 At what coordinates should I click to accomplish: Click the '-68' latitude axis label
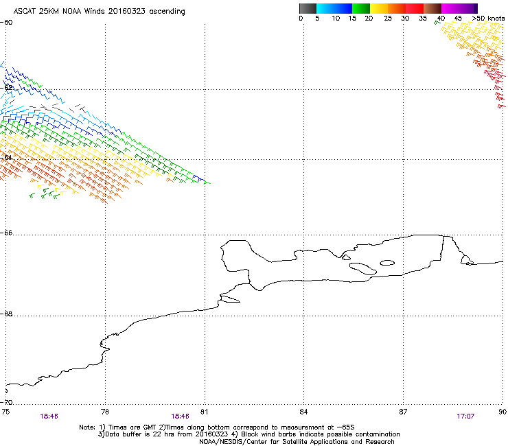[x=6, y=314]
